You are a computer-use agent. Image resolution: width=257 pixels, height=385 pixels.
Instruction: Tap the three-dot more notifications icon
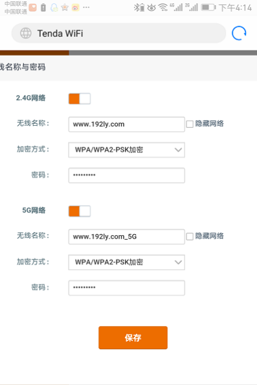coord(86,7)
